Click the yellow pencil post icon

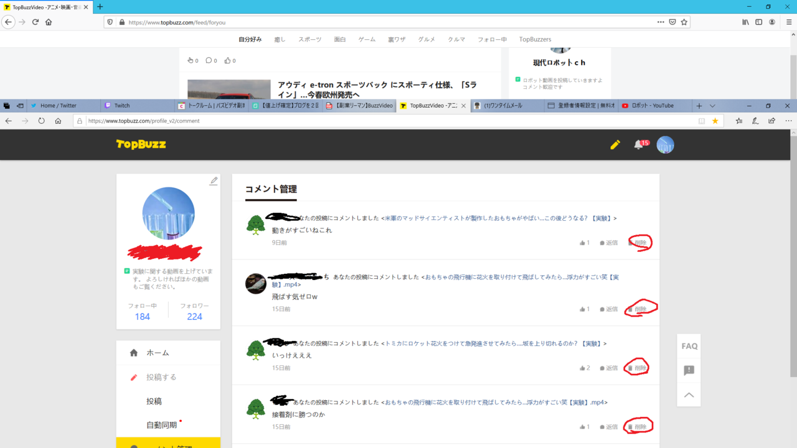click(x=615, y=144)
